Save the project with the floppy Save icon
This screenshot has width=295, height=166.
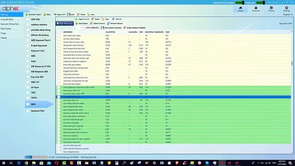pos(69,14)
